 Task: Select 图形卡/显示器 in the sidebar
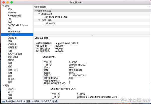coord(15,54)
